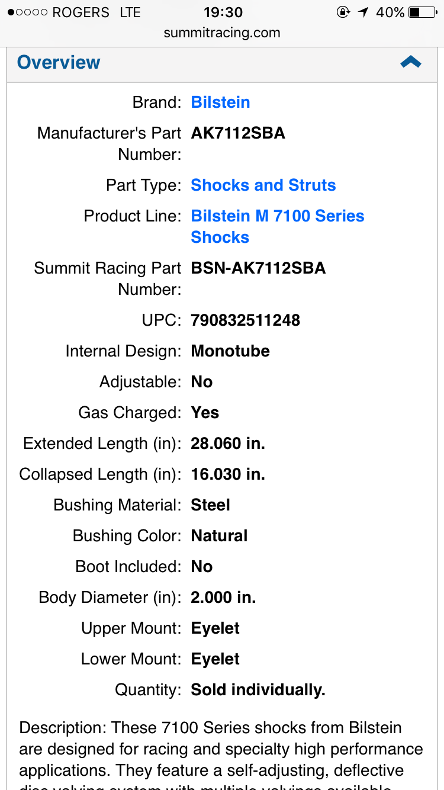Tap the 19:30 clock in status bar

pos(223,12)
